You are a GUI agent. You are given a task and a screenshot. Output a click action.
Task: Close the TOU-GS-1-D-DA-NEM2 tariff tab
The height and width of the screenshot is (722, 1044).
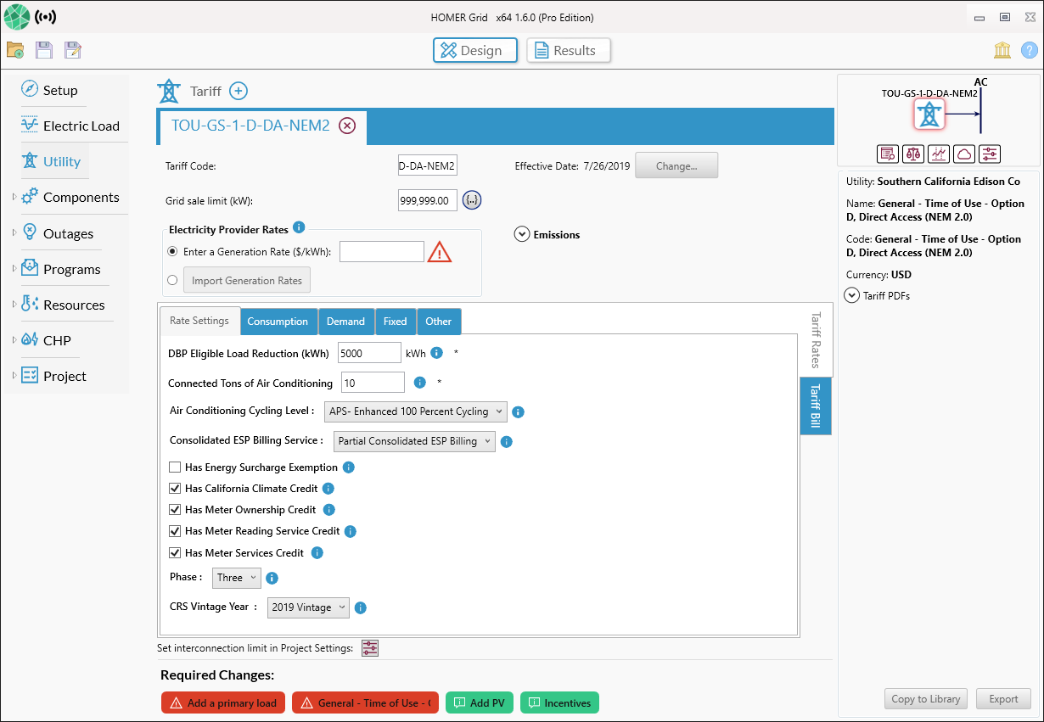[347, 126]
